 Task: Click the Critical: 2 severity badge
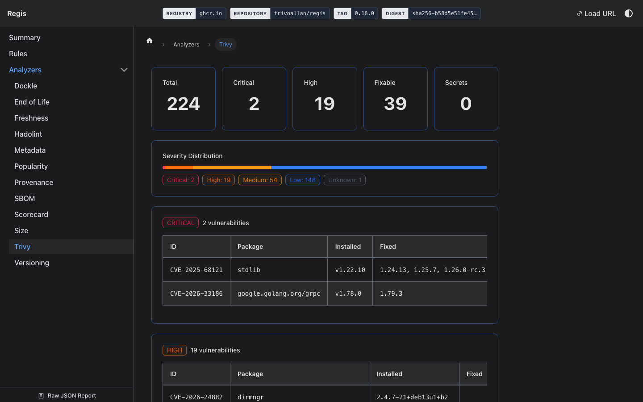tap(180, 180)
